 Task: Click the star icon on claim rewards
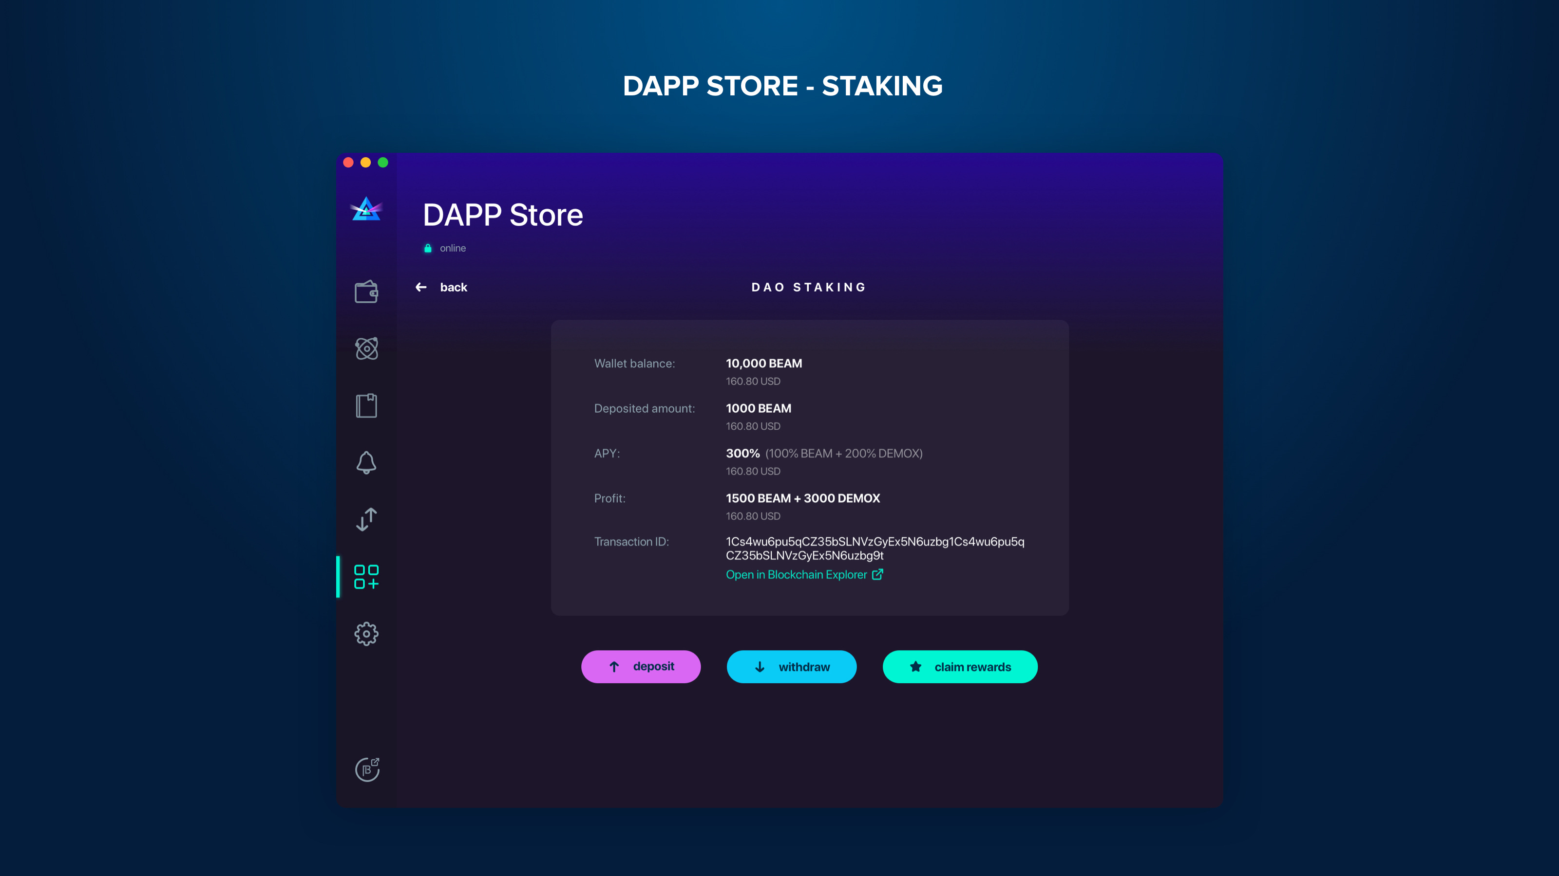915,666
